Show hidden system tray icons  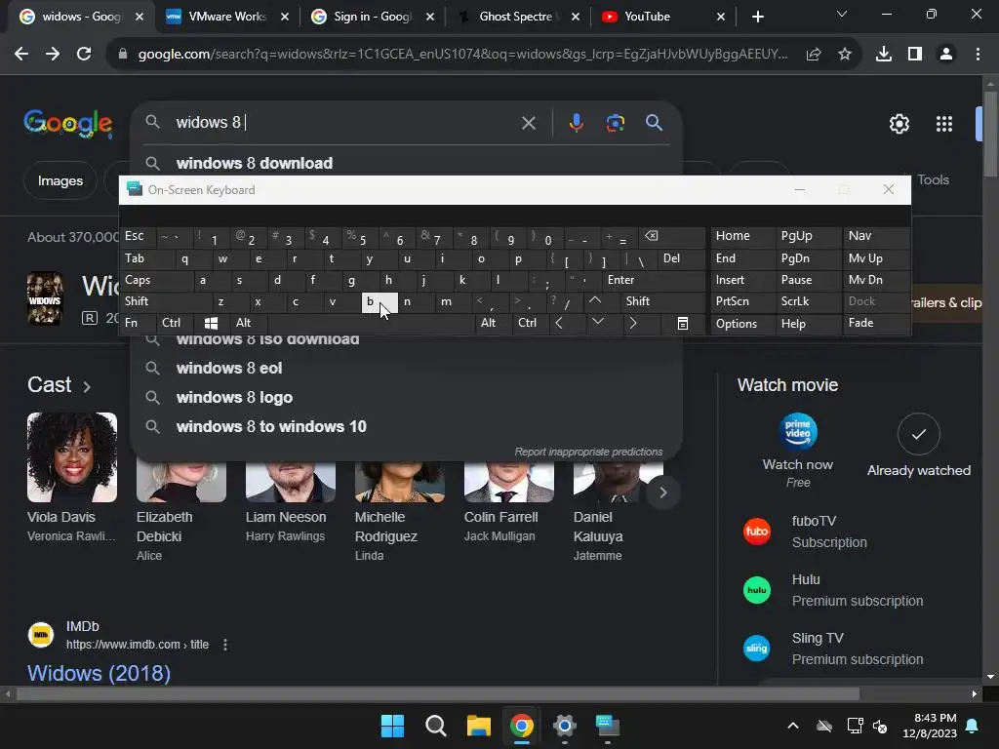pyautogui.click(x=792, y=726)
